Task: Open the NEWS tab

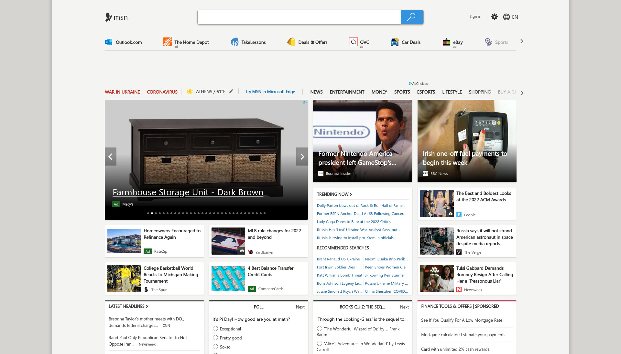Action: coord(316,92)
